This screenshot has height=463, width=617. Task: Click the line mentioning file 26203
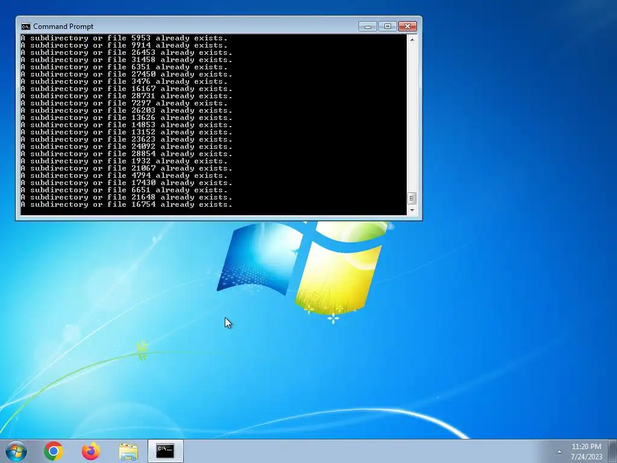point(127,110)
